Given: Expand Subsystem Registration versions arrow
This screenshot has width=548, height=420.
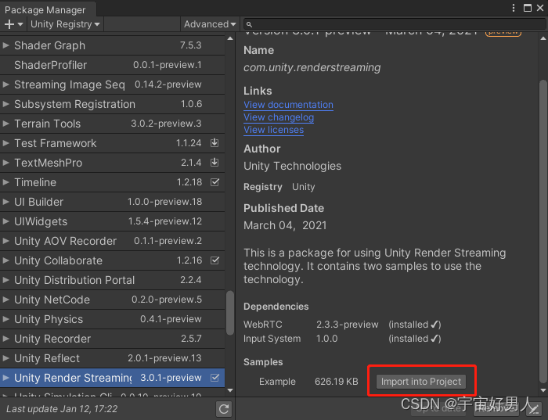Looking at the screenshot, I should 5,104.
